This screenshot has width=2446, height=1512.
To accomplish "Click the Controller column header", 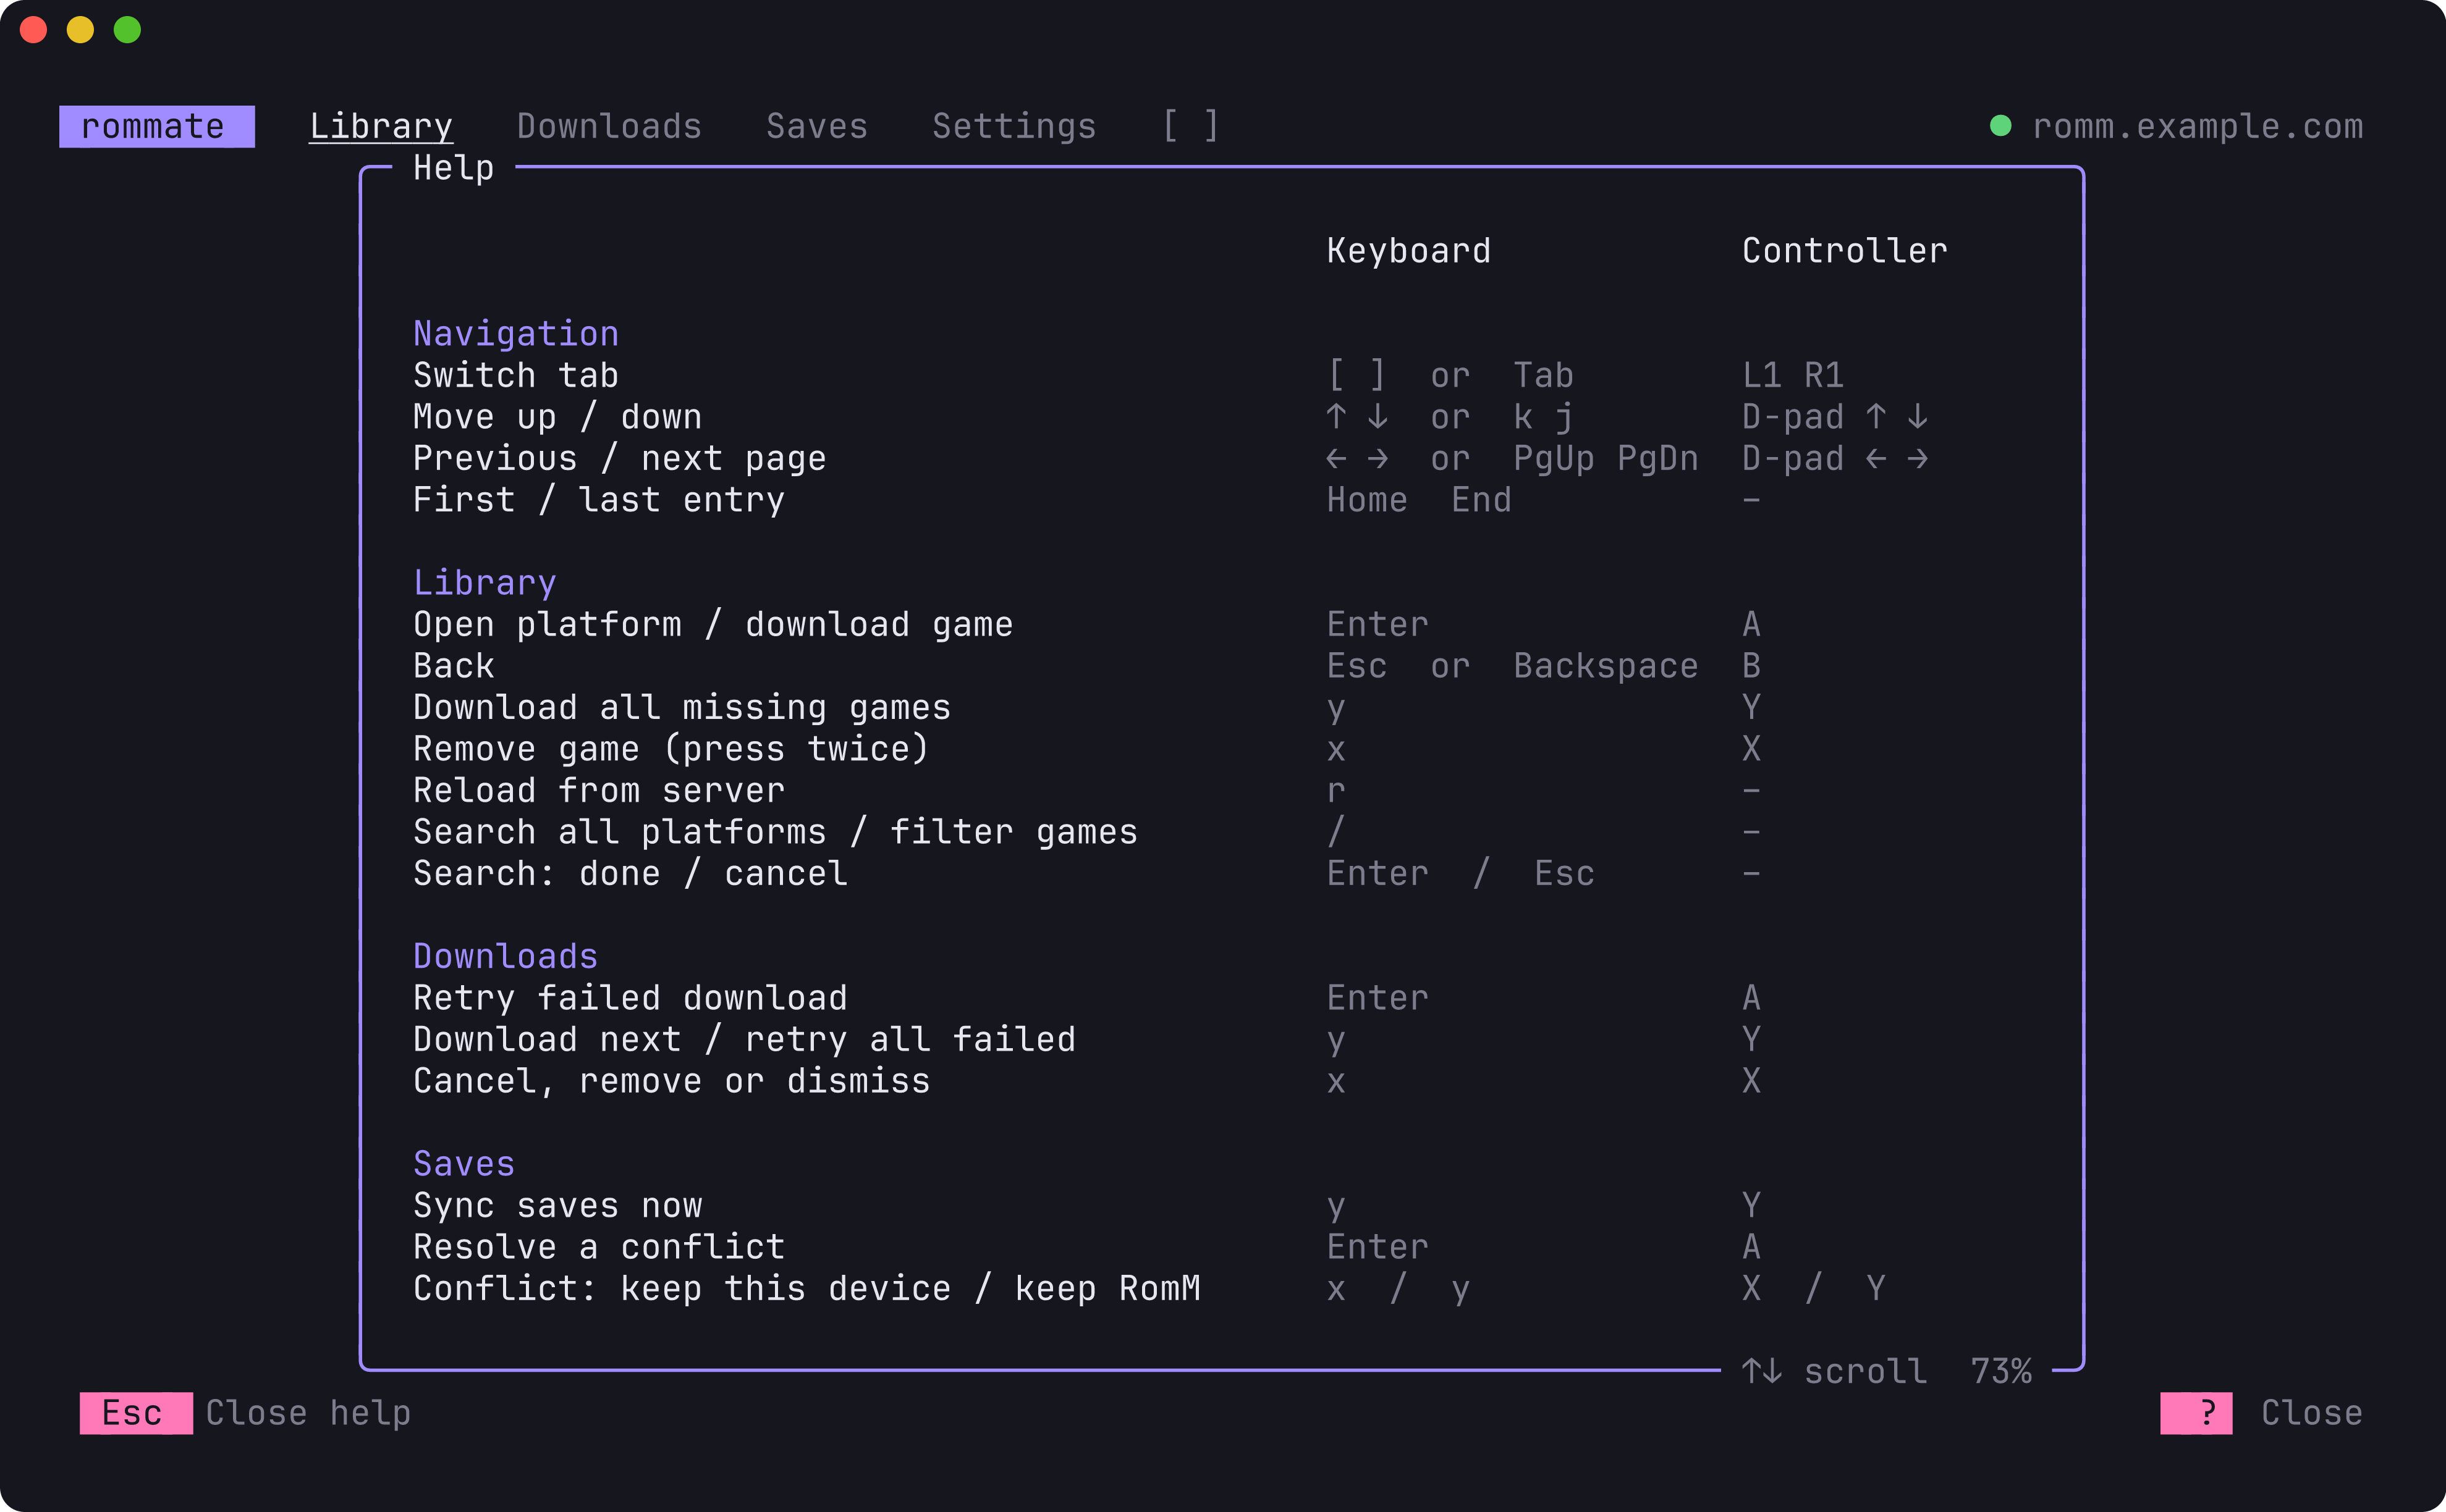I will 1845,251.
